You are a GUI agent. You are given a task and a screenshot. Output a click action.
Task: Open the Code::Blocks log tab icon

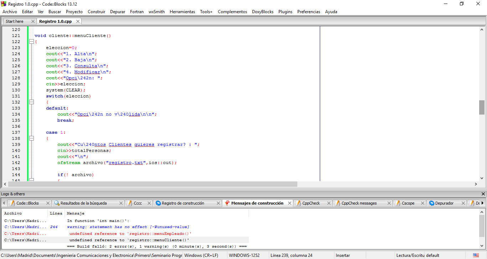pos(12,203)
